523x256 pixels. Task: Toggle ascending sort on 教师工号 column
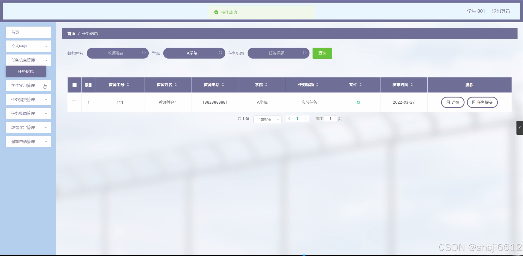click(x=128, y=83)
